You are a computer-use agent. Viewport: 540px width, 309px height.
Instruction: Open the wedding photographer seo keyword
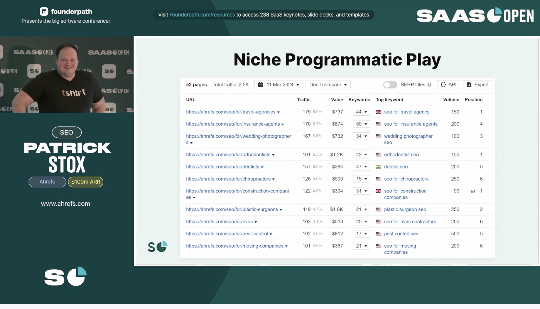tap(408, 139)
